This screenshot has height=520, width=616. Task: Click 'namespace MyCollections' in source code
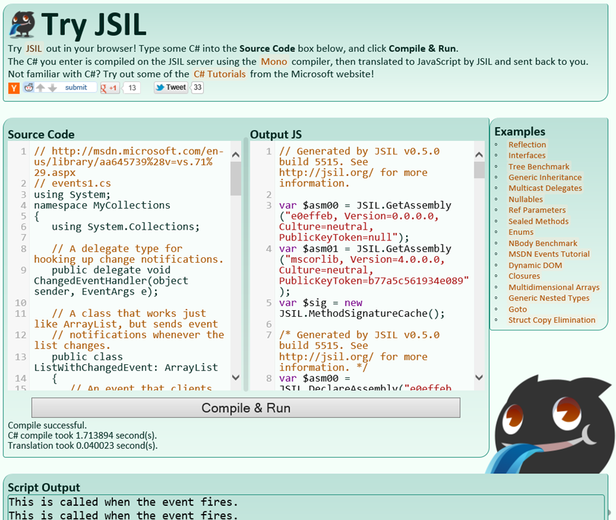click(x=102, y=205)
